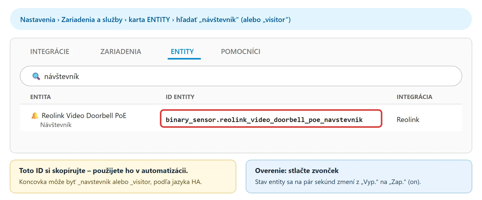Screen dimensions: 482x200
Task: Select the binary_sensor.reolink_video_doorbell_poe_navstevnik entity ID
Action: (x=271, y=119)
